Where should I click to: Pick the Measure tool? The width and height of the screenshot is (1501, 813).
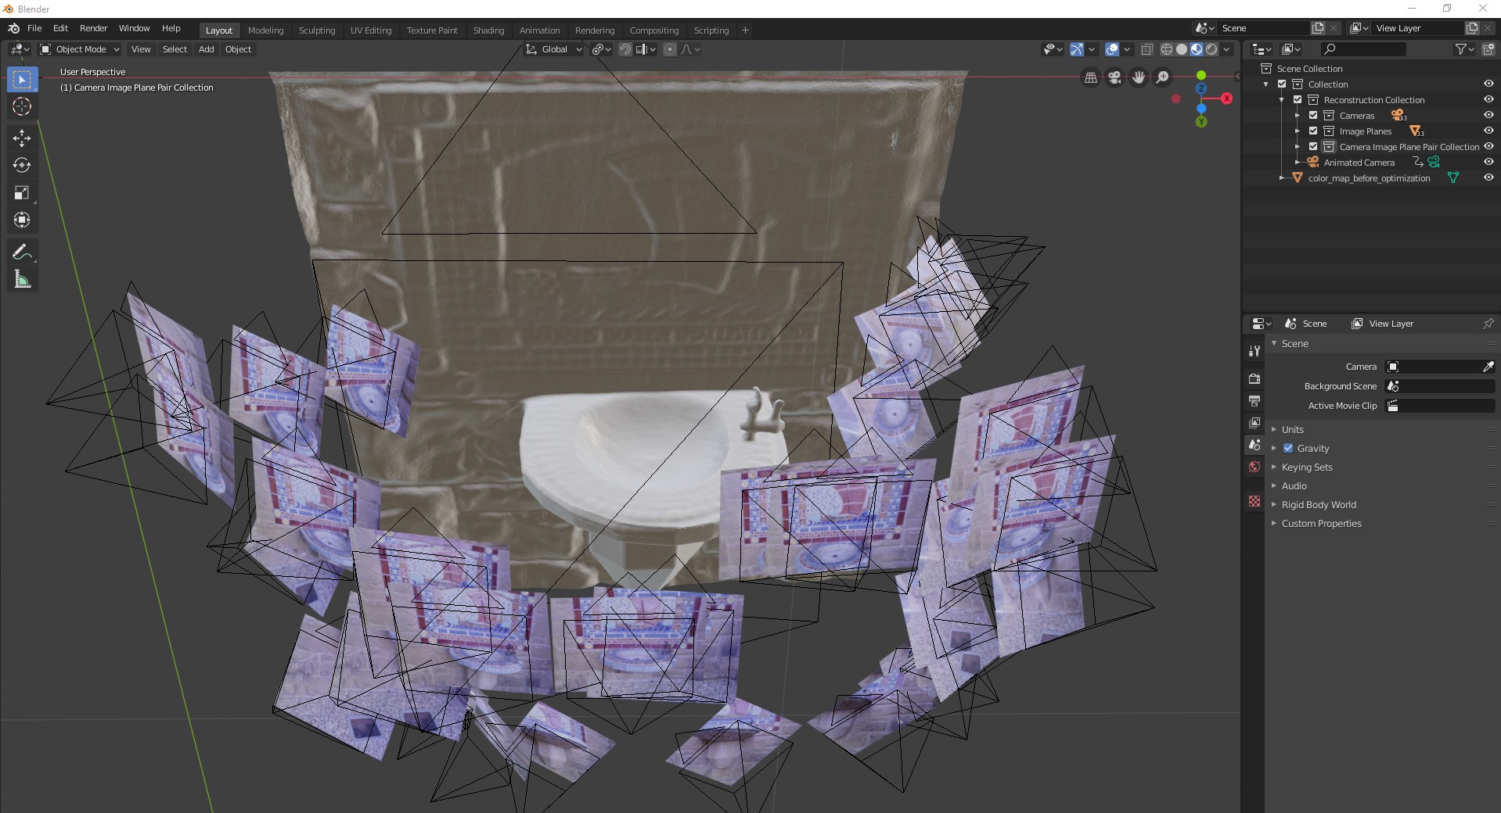tap(22, 278)
